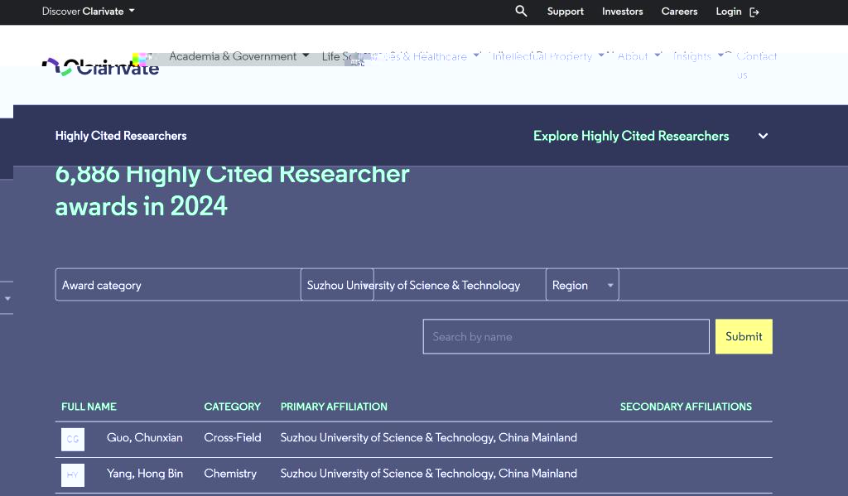This screenshot has width=848, height=496.
Task: Select researcher name Yang, Hong Bin
Action: 144,474
